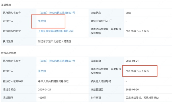Click the 冻结状态 label cell
Image resolution: width=172 pixels, height=104 pixels.
pyautogui.click(x=106, y=13)
